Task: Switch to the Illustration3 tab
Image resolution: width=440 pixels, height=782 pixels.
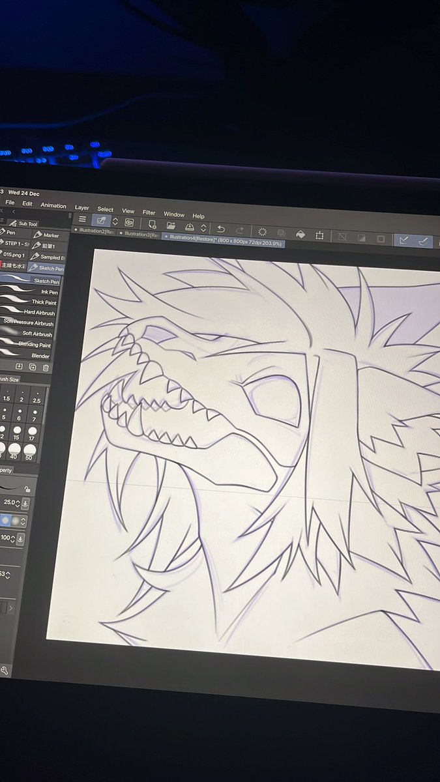Action: [139, 235]
